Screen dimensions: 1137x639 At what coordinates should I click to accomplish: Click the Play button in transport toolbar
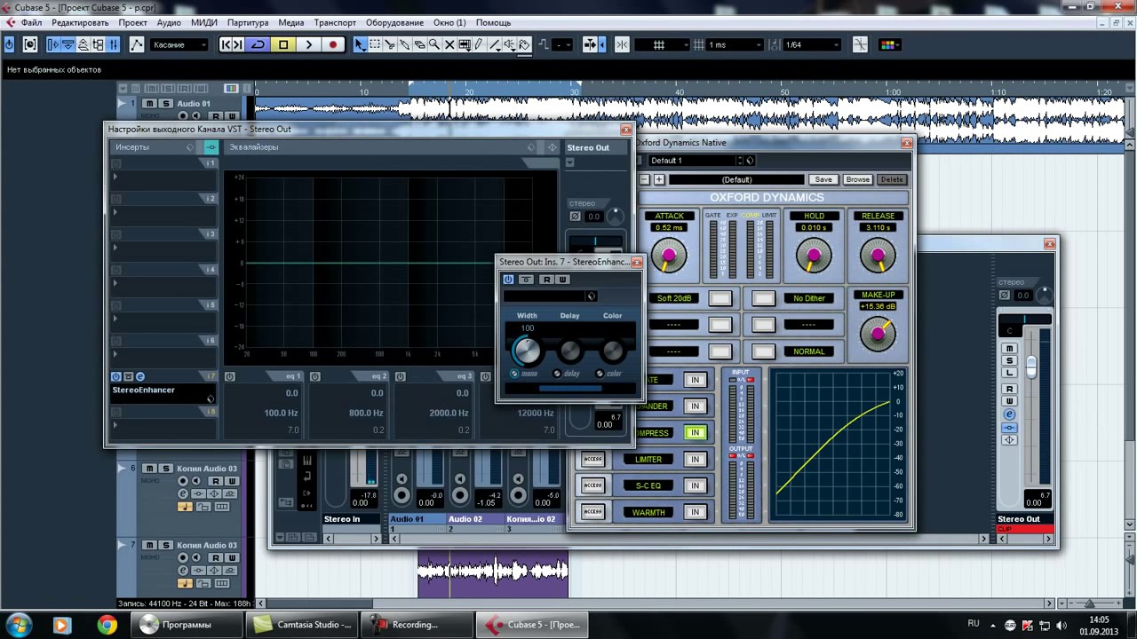(308, 44)
